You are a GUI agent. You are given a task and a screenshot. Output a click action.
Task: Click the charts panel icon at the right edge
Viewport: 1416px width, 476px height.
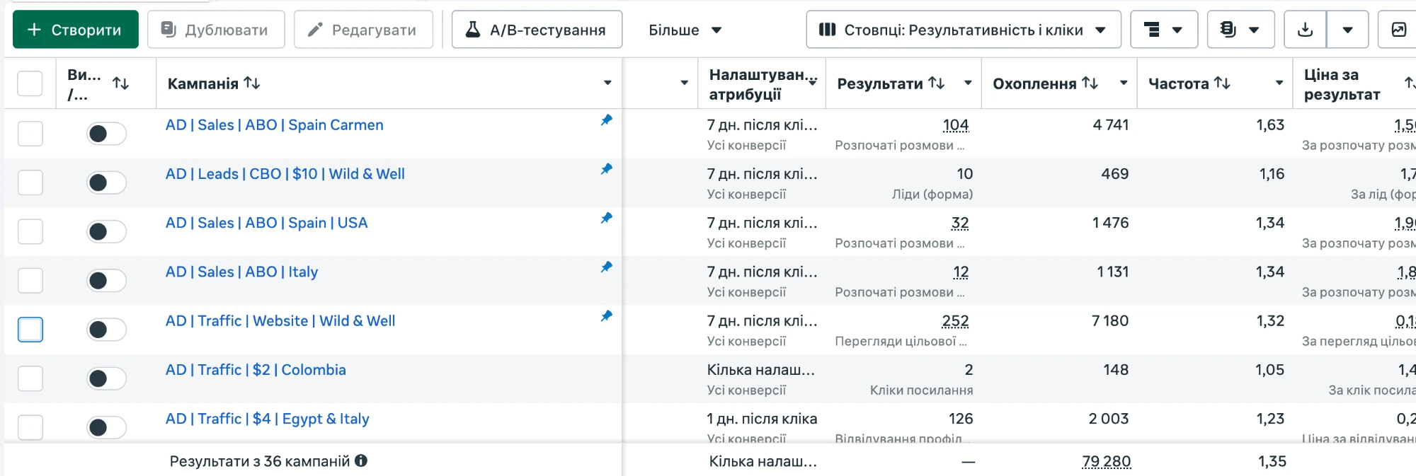click(x=1399, y=30)
